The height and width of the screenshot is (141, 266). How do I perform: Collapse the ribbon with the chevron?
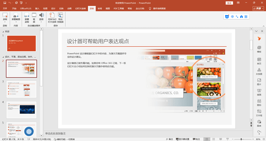coord(263,26)
